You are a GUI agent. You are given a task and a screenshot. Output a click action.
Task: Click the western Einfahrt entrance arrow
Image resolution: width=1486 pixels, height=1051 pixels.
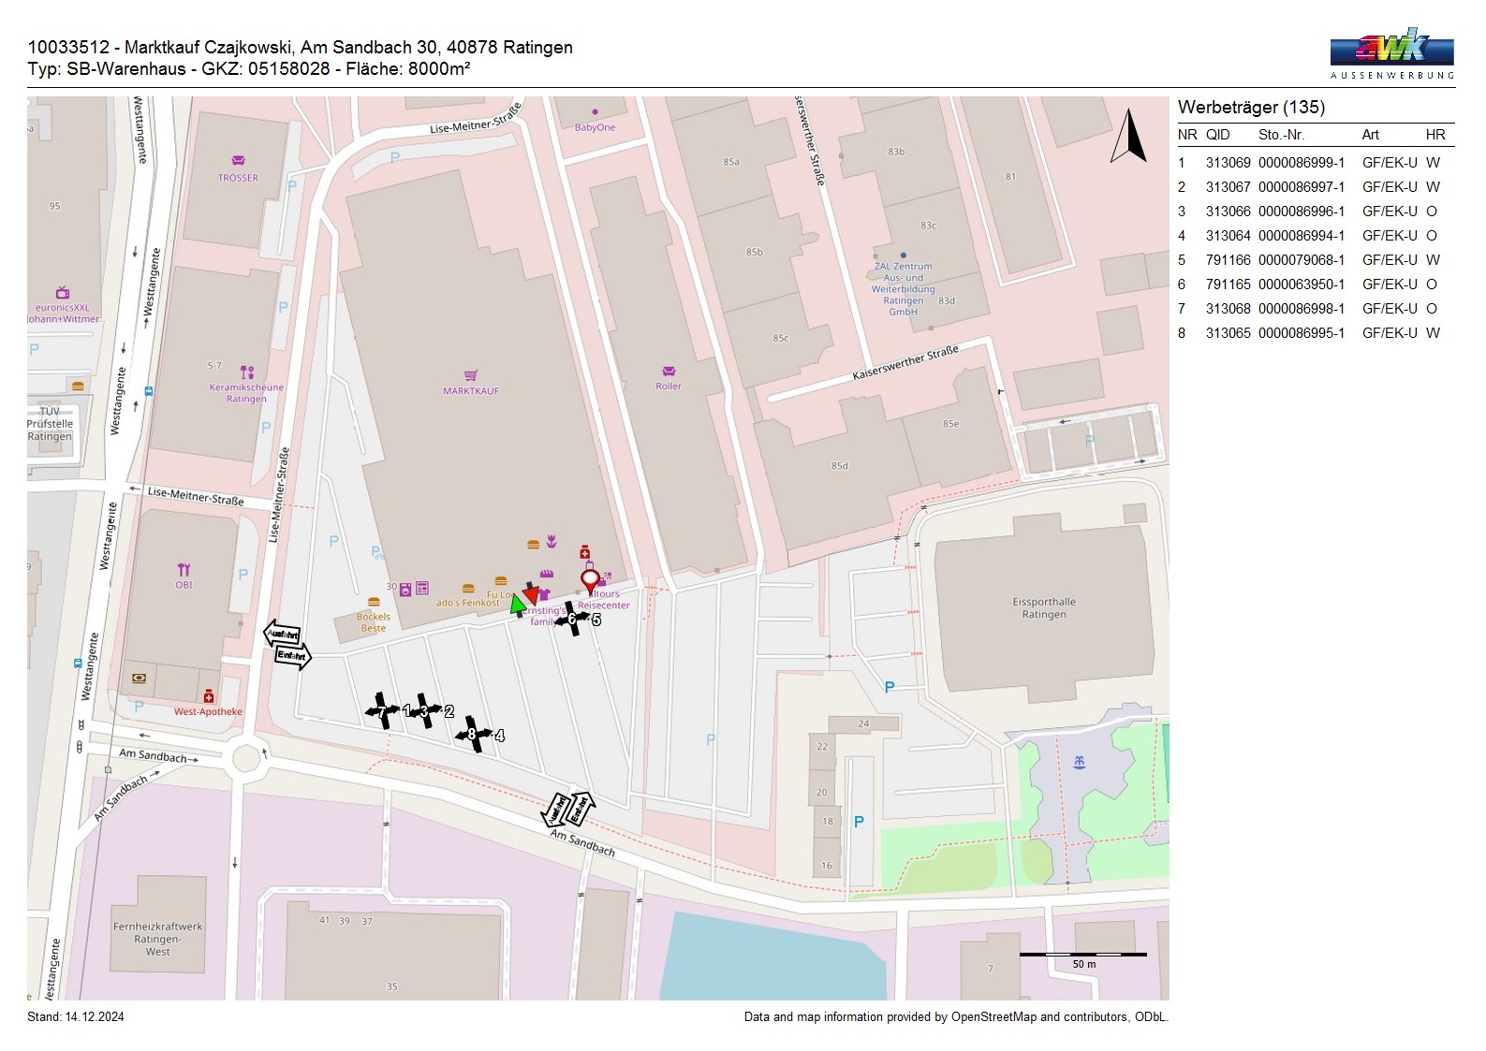[292, 656]
